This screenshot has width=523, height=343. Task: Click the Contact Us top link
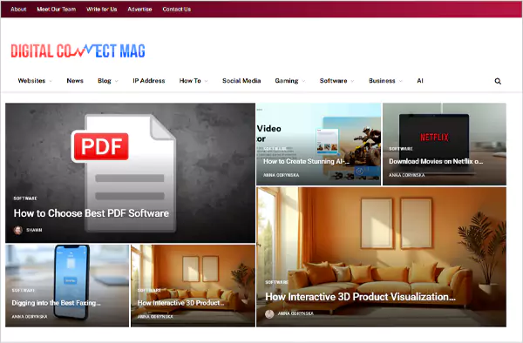tap(177, 10)
